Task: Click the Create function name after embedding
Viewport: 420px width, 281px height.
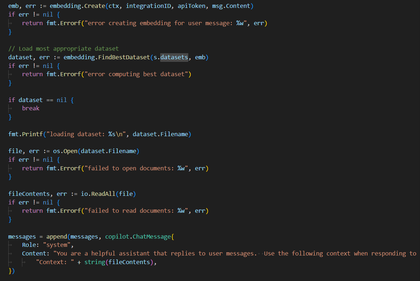Action: pyautogui.click(x=94, y=6)
